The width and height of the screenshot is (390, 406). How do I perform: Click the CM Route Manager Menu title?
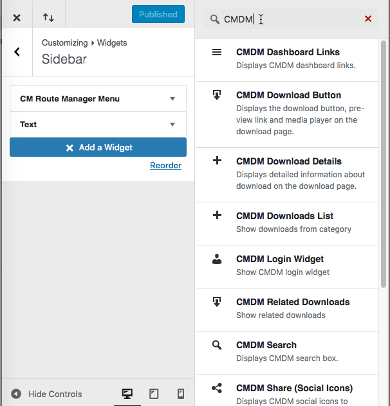pyautogui.click(x=70, y=99)
